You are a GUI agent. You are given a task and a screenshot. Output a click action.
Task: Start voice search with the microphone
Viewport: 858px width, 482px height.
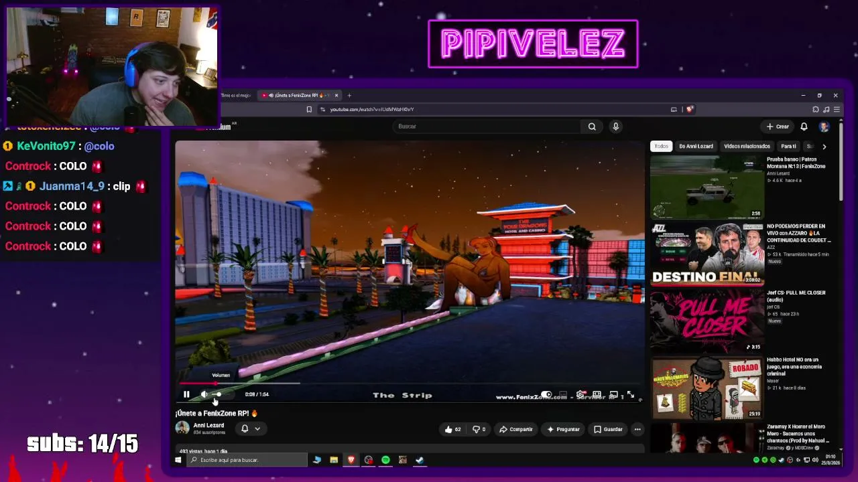615,126
